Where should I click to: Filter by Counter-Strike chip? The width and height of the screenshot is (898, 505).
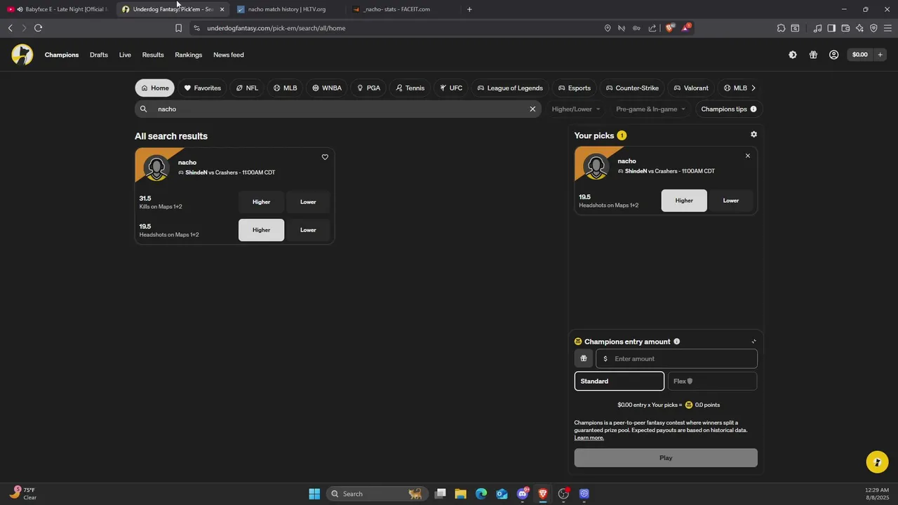[632, 88]
